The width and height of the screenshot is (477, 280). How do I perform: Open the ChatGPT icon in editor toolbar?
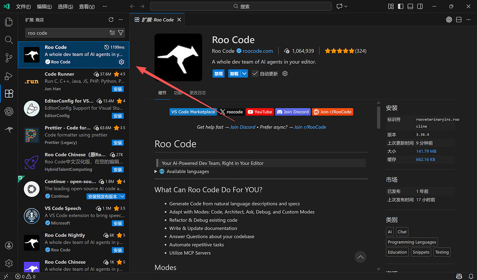[x=449, y=20]
